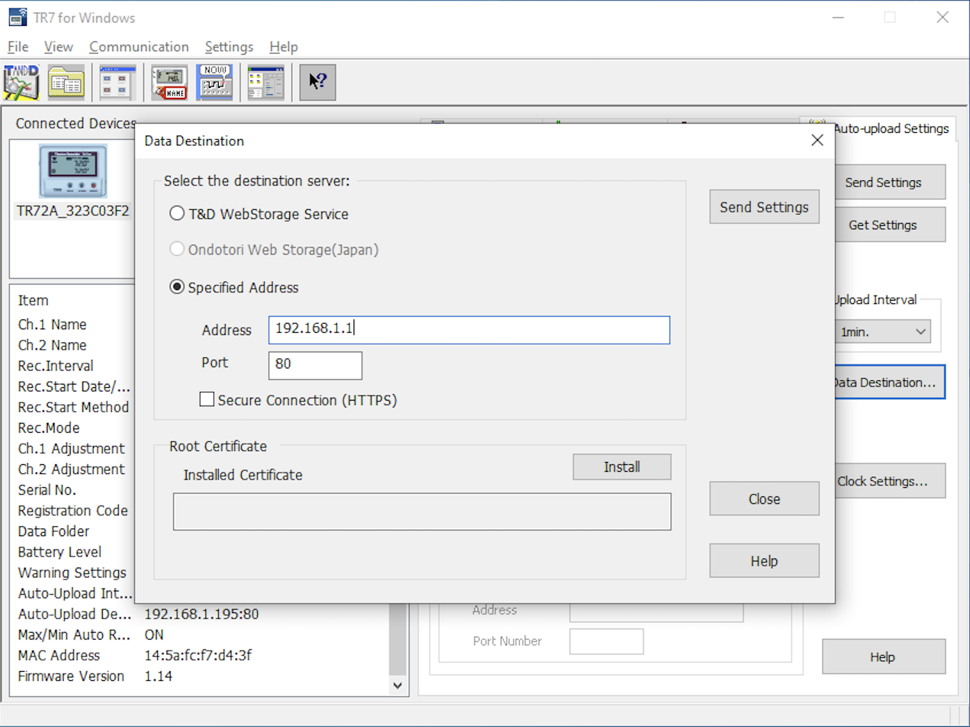Click Help button in Data Destination dialog
Image resolution: width=970 pixels, height=727 pixels.
pos(765,561)
